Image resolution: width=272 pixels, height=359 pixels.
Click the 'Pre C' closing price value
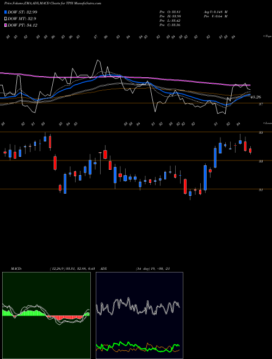pyautogui.click(x=170, y=25)
